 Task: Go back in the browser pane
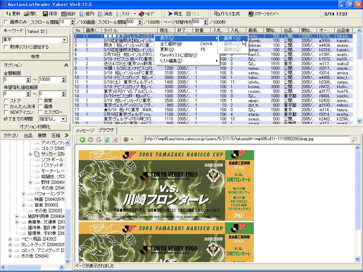coord(82,140)
